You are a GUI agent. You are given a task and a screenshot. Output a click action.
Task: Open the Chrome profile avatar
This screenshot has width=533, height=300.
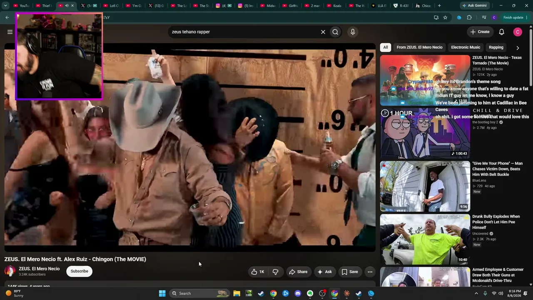pos(494,17)
